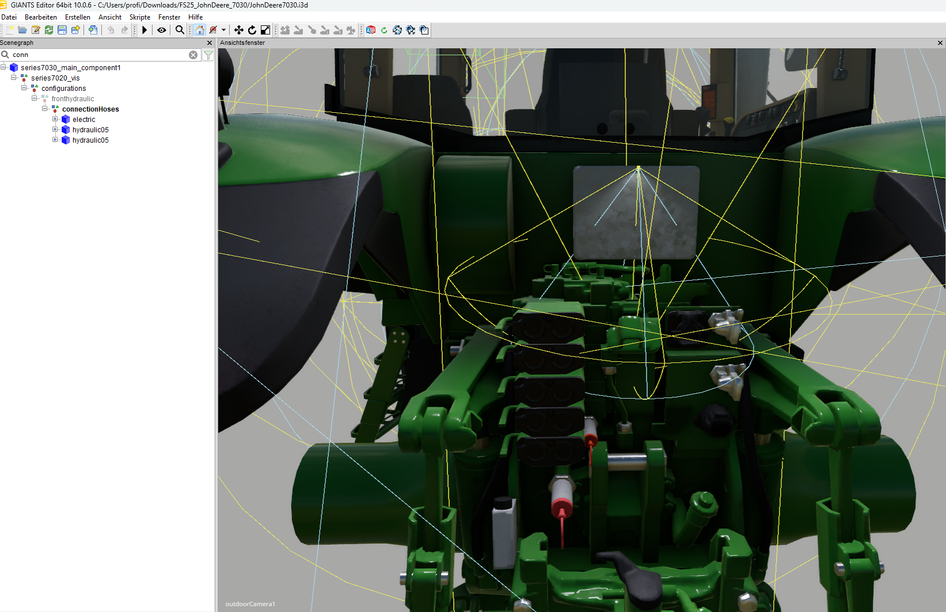
Task: Clear the Scenegraph search text
Action: 193,55
